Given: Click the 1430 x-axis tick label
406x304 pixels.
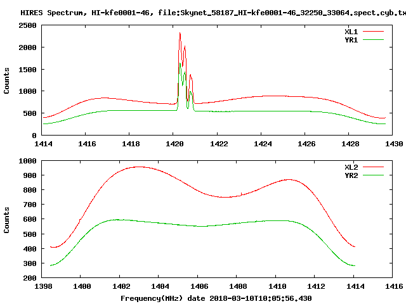Looking at the screenshot, I should pyautogui.click(x=394, y=144).
